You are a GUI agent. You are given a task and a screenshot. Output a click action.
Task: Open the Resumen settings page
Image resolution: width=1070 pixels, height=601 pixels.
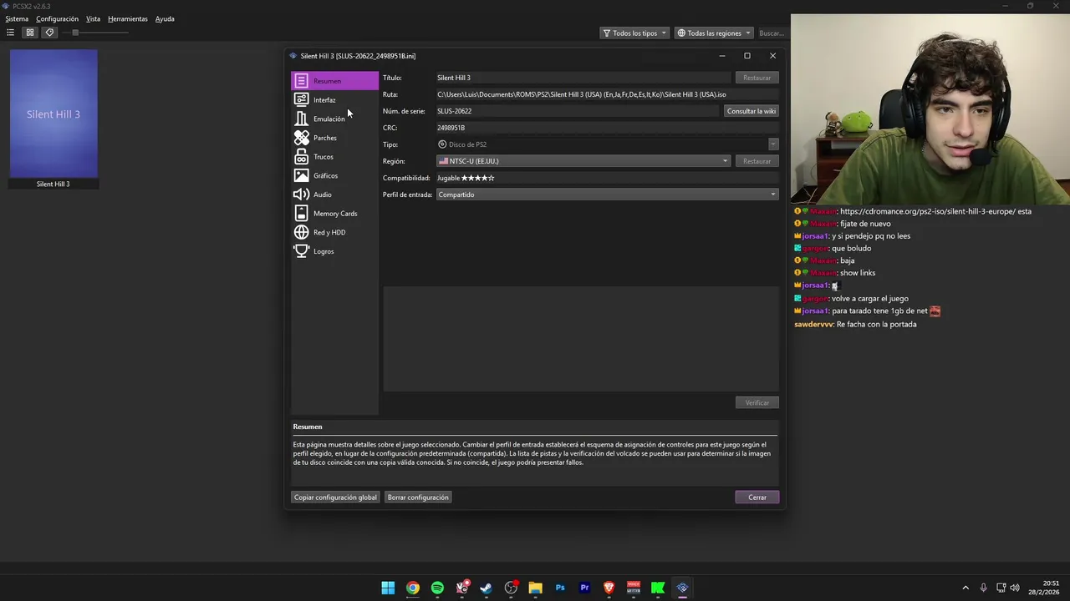tap(334, 81)
